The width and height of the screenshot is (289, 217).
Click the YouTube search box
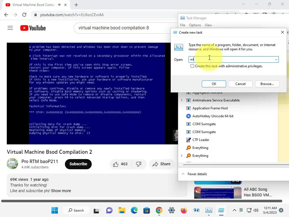(x=125, y=28)
